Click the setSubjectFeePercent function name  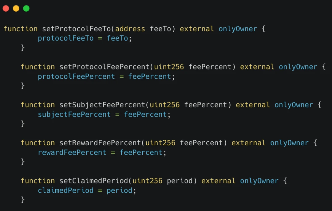(x=102, y=105)
